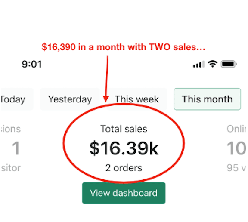The height and width of the screenshot is (222, 248).
Task: Select the Today time range tab
Action: click(17, 99)
